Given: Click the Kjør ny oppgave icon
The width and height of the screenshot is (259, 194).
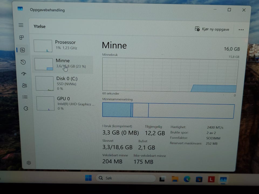Looking at the screenshot, I should [x=197, y=29].
